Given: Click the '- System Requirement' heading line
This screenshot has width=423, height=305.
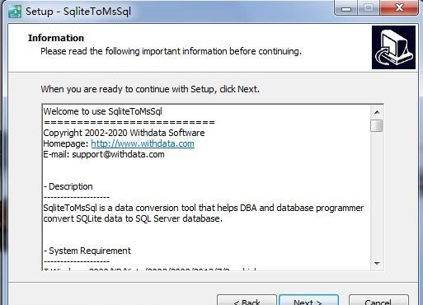Looking at the screenshot, I should point(87,251).
